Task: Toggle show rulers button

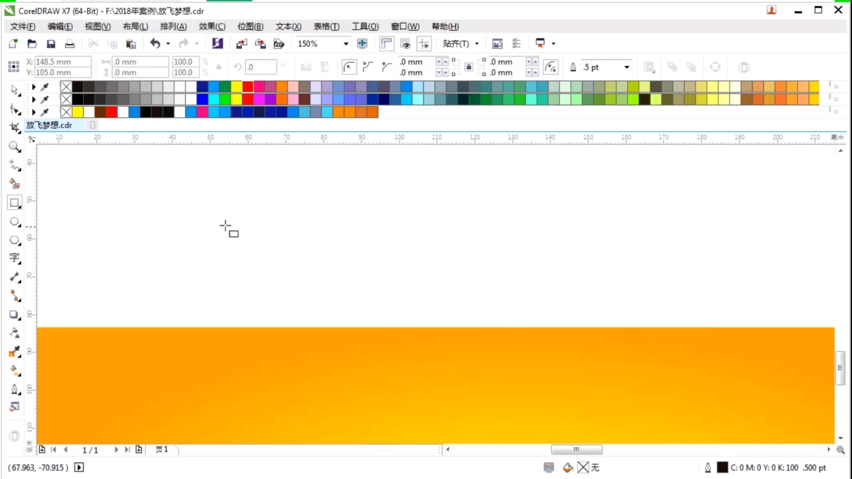Action: pos(387,43)
